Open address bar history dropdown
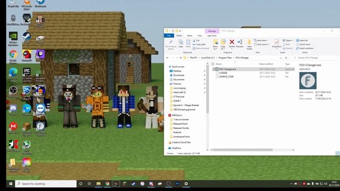340x191 pixels. [x=281, y=58]
